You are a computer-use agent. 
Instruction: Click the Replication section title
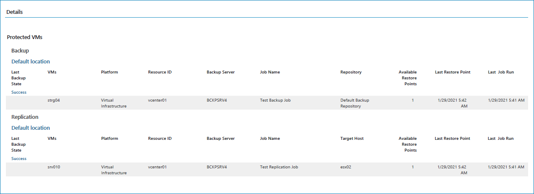point(25,117)
